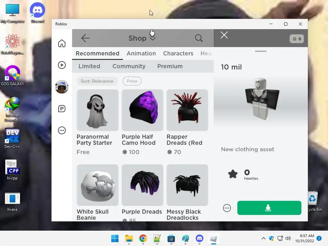Select the Internet Download desktop shortcut
This screenshot has width=328, height=246.
coord(12,110)
